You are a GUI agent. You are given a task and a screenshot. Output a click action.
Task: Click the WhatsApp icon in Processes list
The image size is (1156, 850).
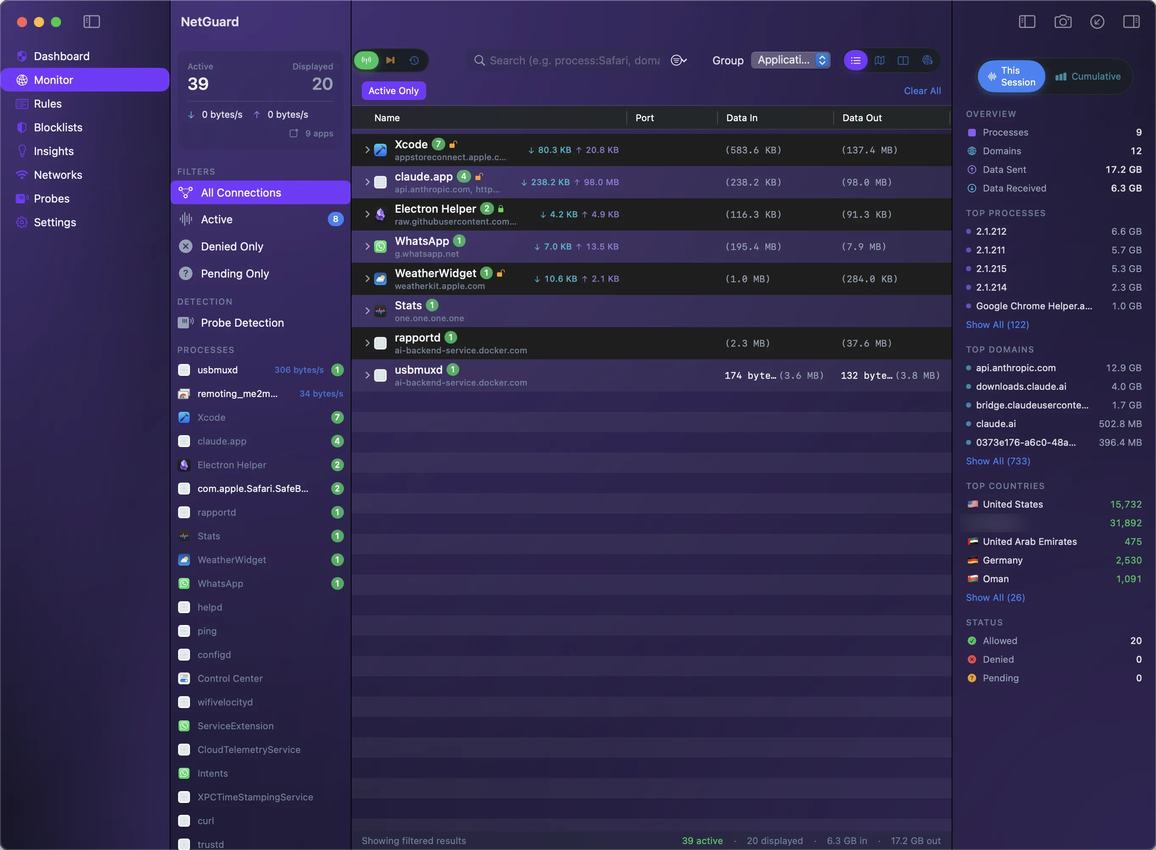point(184,583)
